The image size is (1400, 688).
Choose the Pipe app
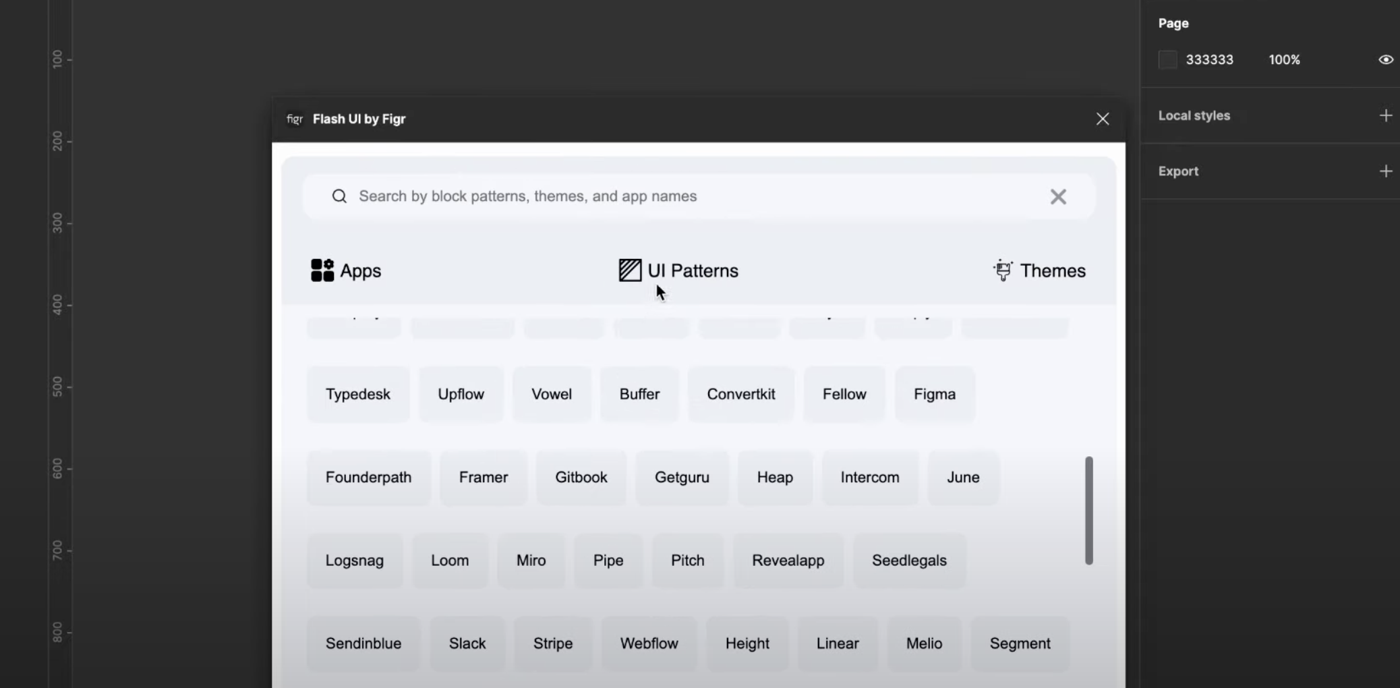(608, 561)
